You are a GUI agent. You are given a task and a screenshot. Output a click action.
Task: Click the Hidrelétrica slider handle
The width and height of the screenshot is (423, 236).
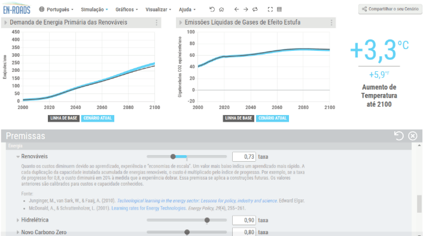pyautogui.click(x=207, y=220)
